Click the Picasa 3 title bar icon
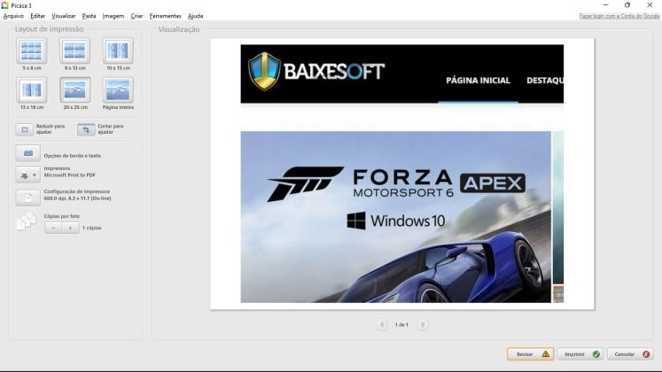The width and height of the screenshot is (662, 372). coord(4,5)
